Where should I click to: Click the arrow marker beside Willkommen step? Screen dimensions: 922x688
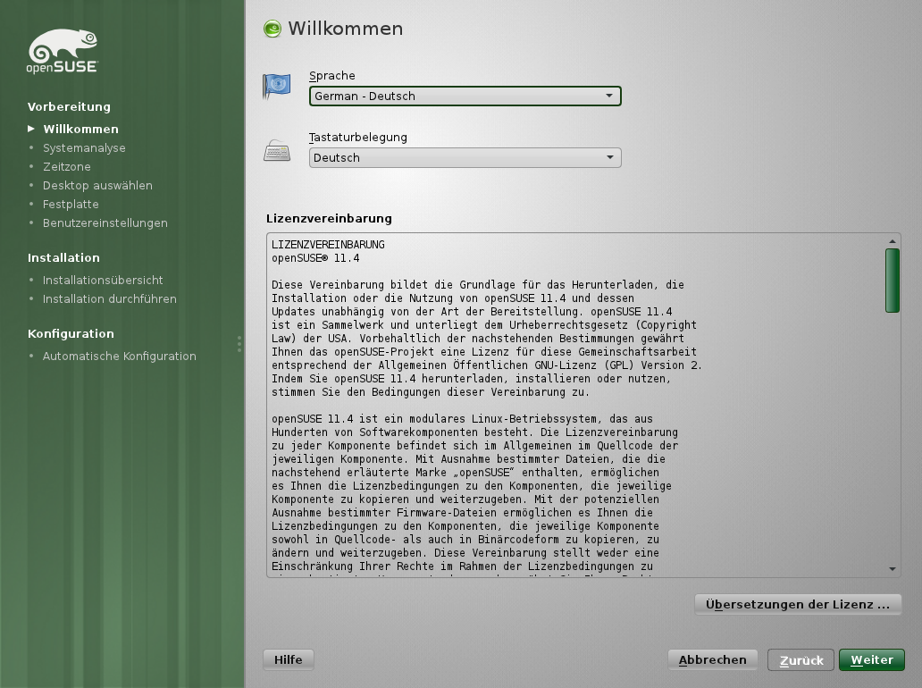click(32, 129)
